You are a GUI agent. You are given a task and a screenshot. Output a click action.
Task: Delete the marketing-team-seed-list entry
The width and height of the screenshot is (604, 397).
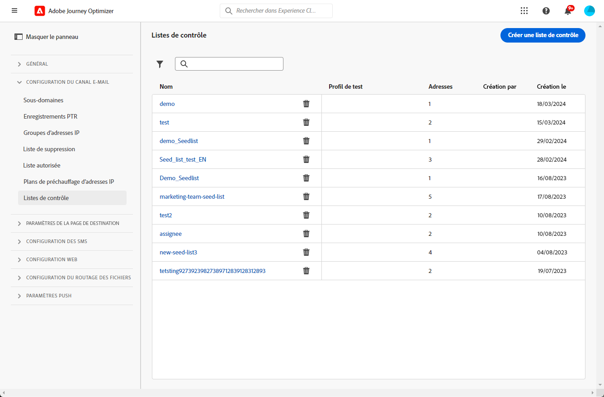306,196
